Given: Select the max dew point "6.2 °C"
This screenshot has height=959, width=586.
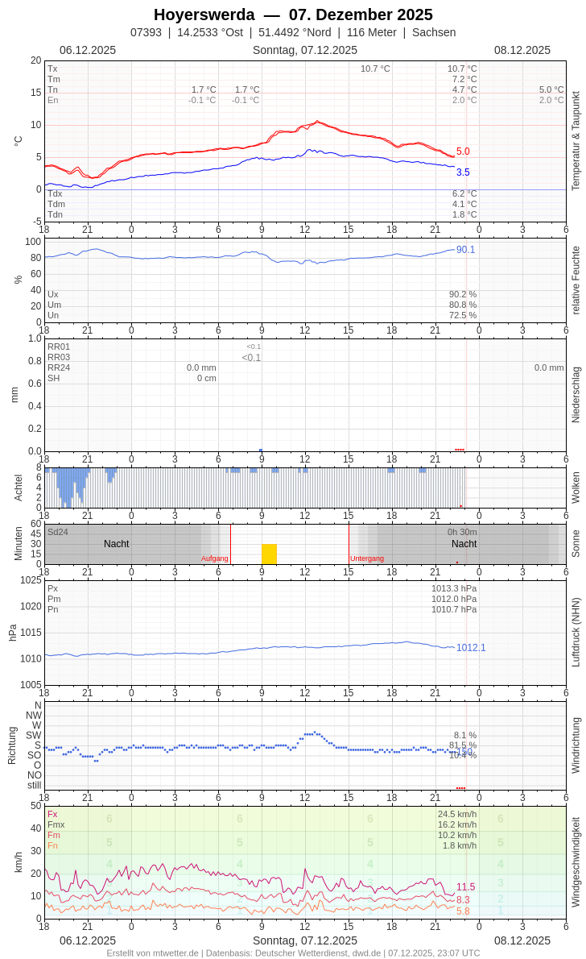Looking at the screenshot, I should 464,194.
